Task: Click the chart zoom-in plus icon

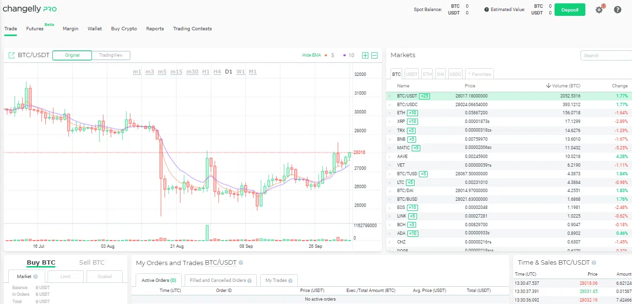Action: (x=365, y=55)
